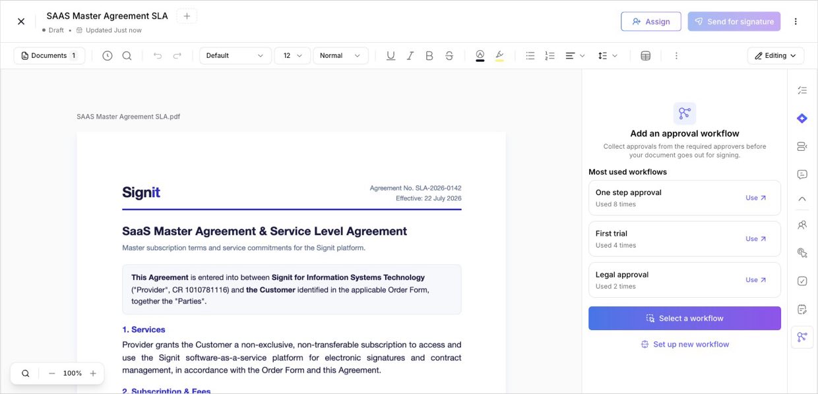This screenshot has width=818, height=394.
Task: Click the Most used workflows label
Action: coord(627,172)
